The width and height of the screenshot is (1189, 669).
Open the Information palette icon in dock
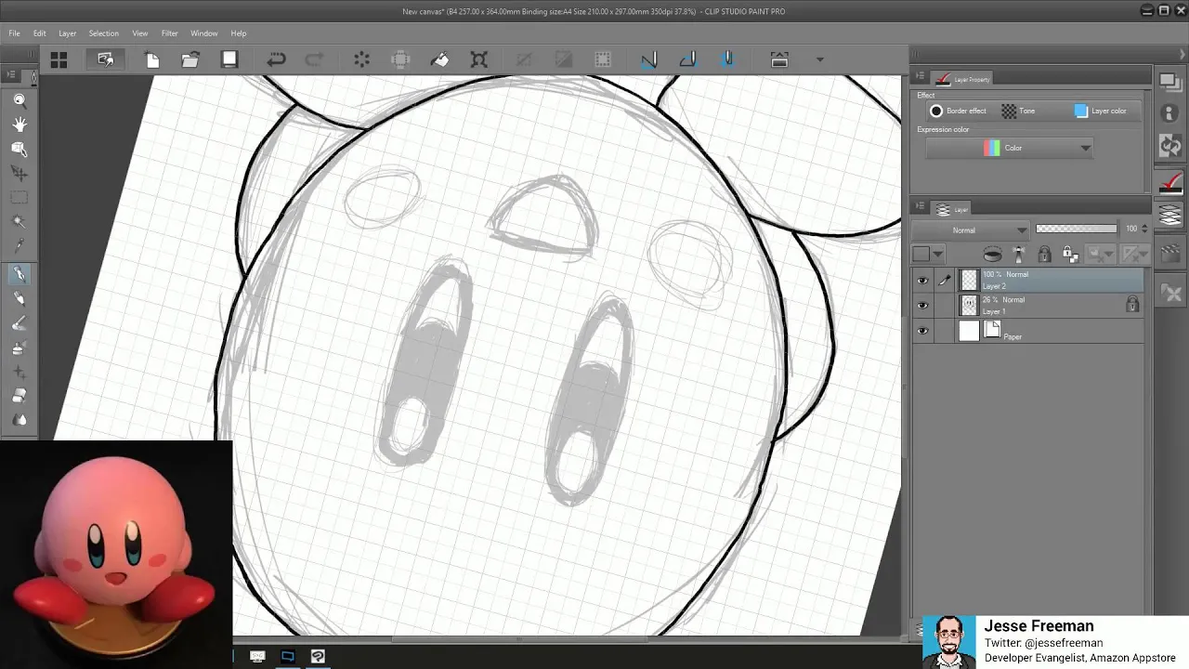pyautogui.click(x=1169, y=113)
